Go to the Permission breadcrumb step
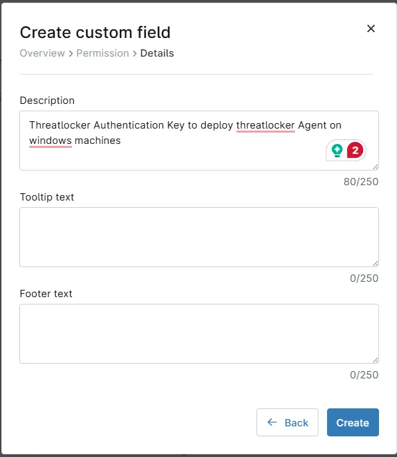397x457 pixels. (x=103, y=53)
